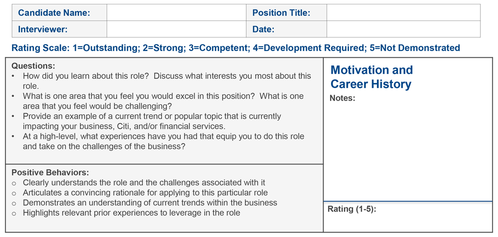Click 'Articulates a convincing rationale' behavior bullet
This screenshot has height=237, width=498.
pyautogui.click(x=144, y=193)
